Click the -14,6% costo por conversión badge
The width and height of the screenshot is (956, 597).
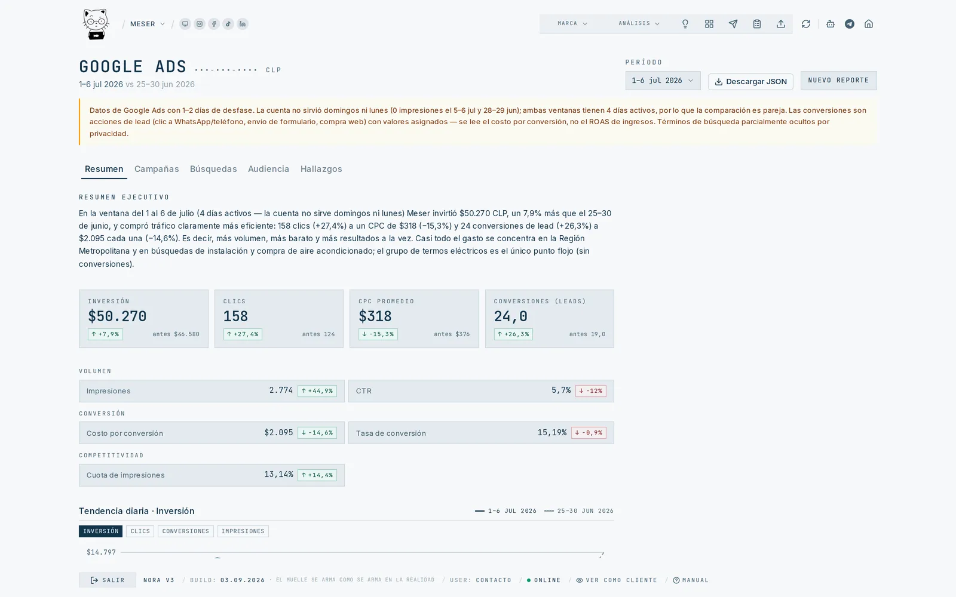tap(317, 433)
